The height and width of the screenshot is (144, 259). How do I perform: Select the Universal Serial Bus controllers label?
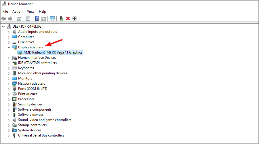click(x=41, y=135)
